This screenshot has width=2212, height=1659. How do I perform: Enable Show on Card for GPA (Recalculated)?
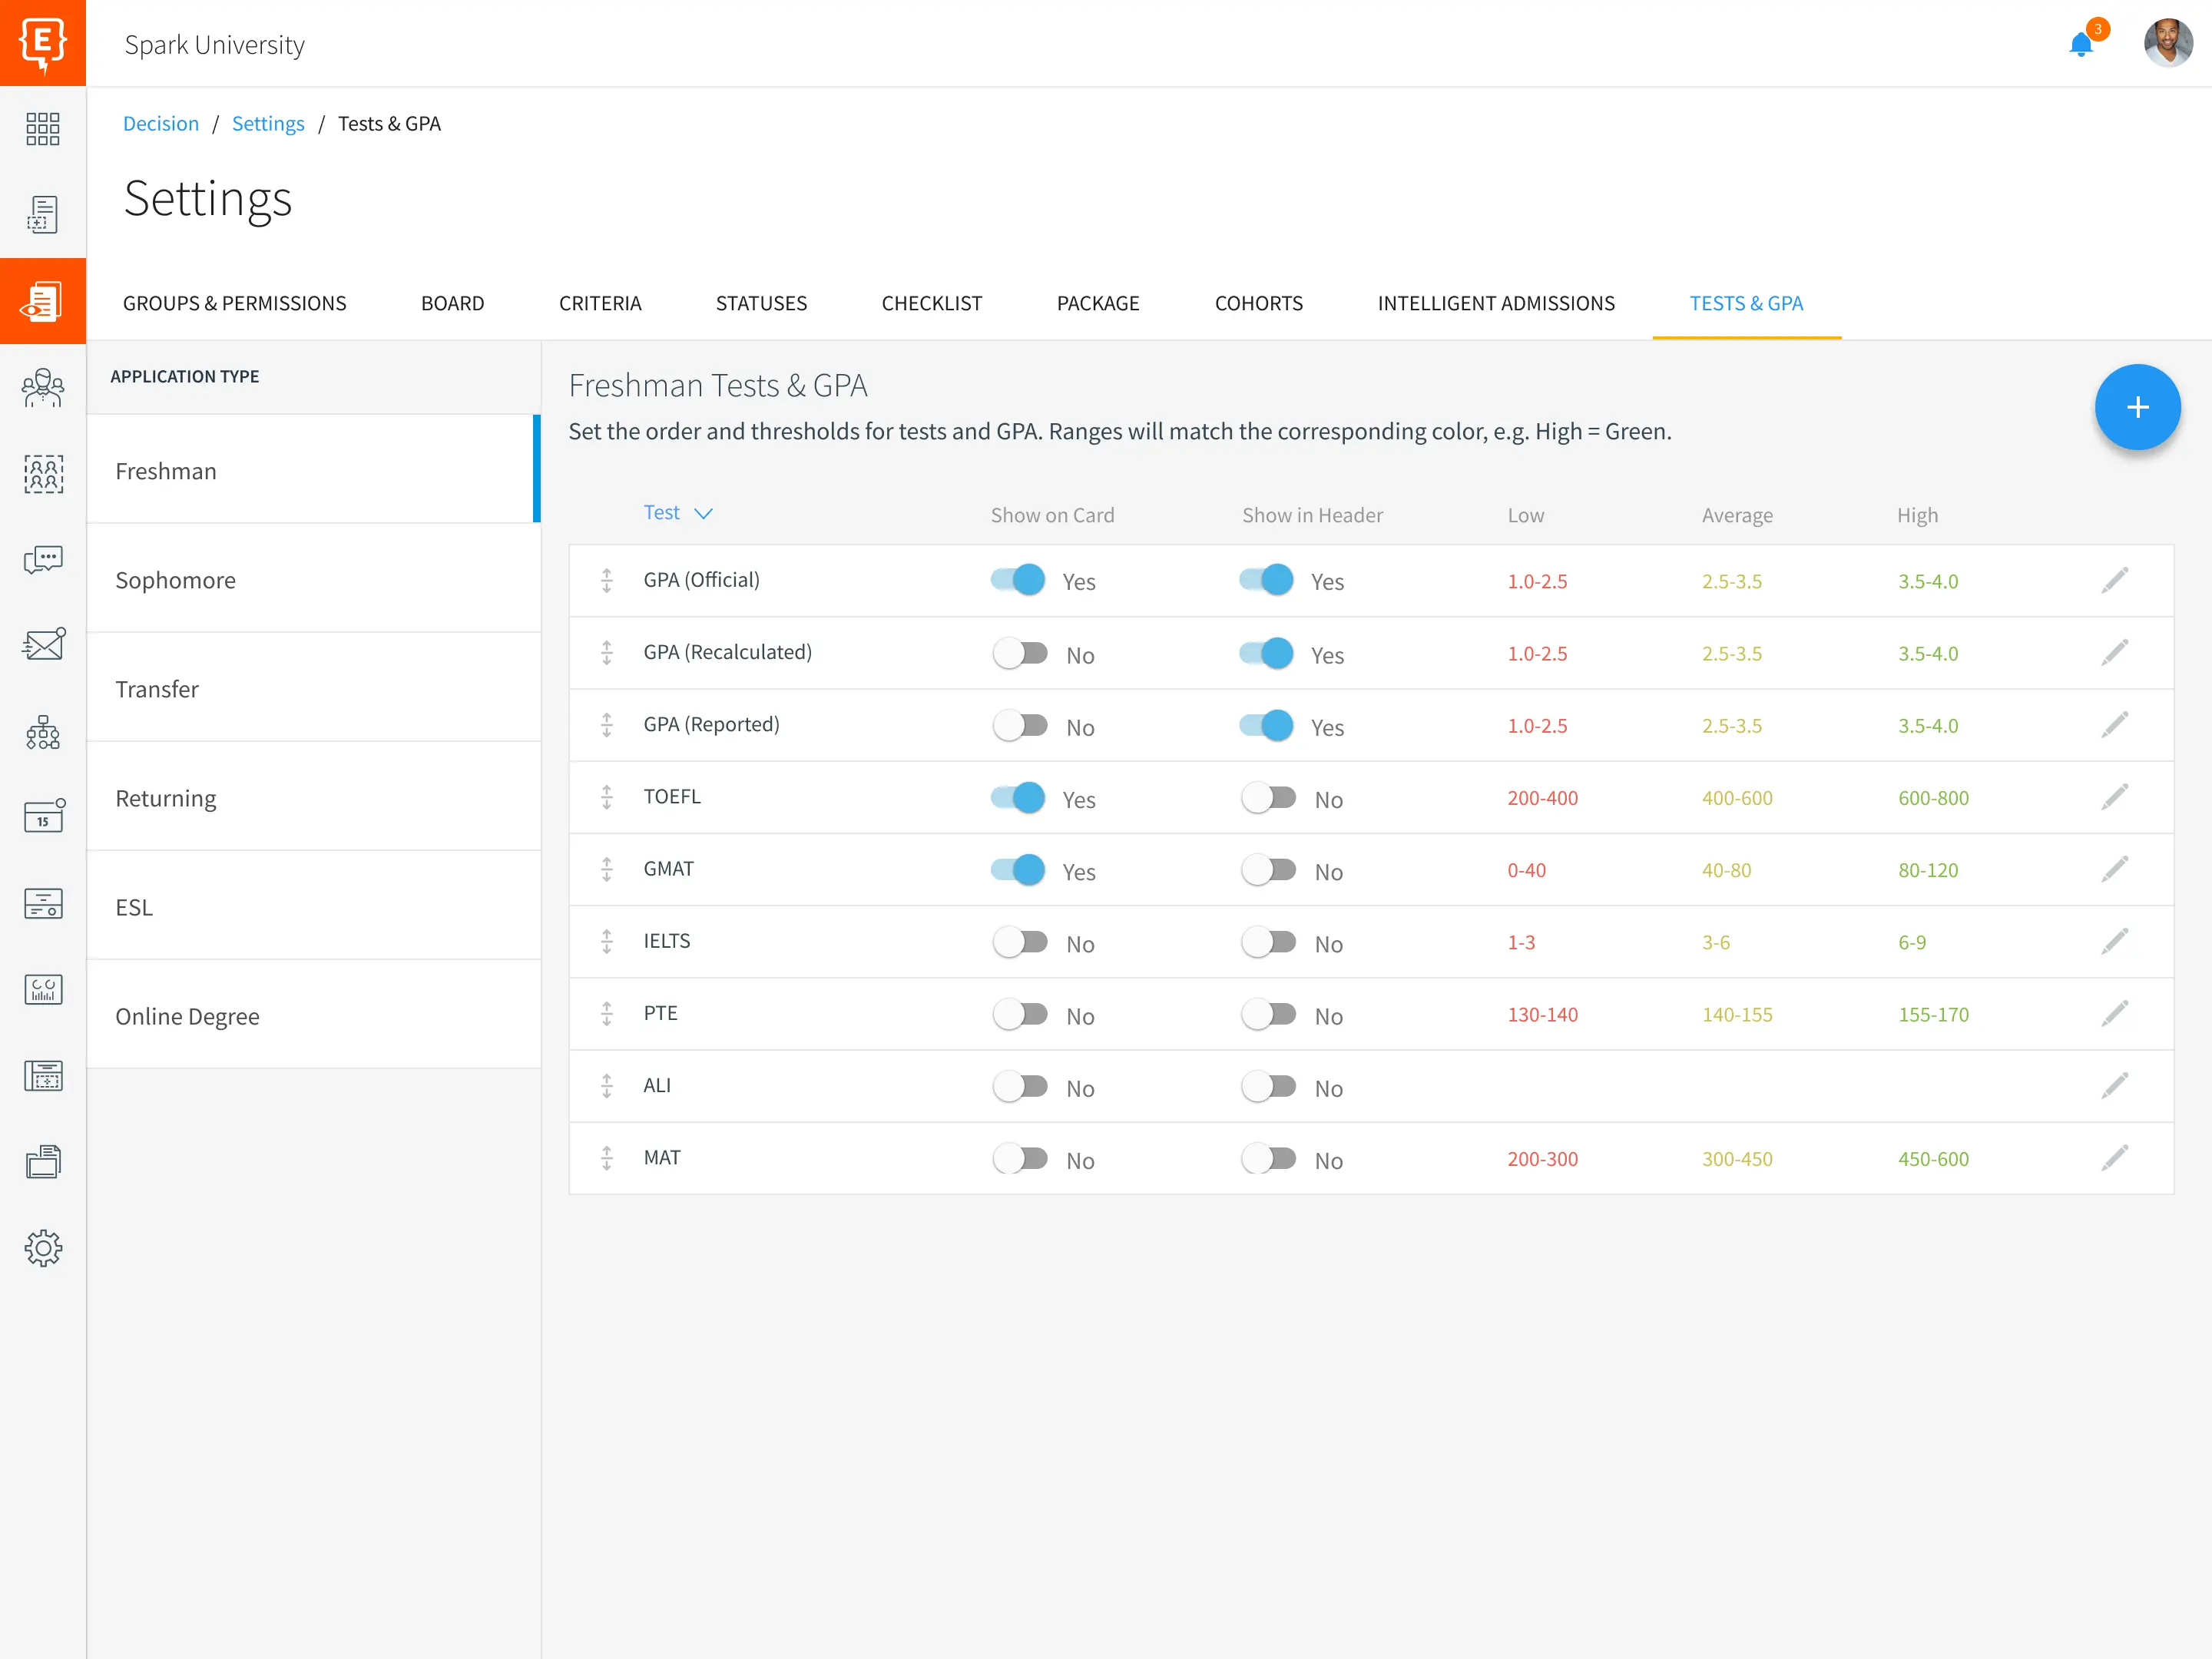(1020, 653)
